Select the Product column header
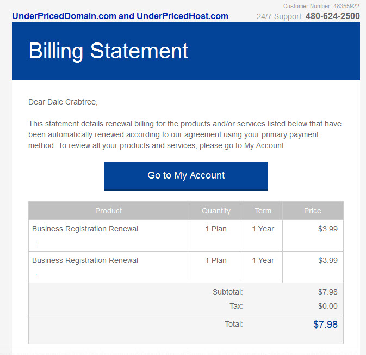 point(109,211)
